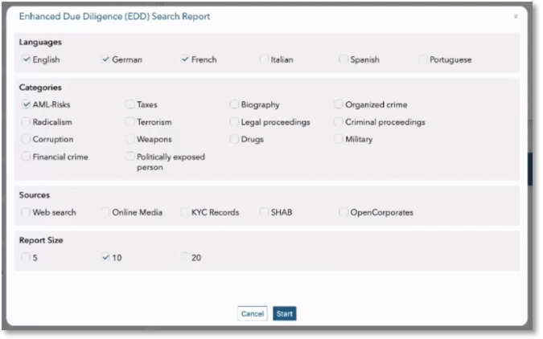The width and height of the screenshot is (543, 339).
Task: Tick the Legal proceedings checkbox
Action: tap(234, 122)
